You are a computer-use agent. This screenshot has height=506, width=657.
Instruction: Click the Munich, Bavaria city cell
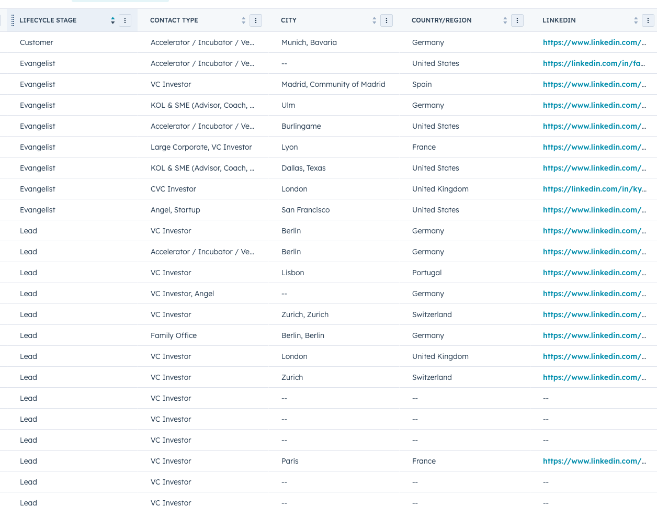pos(309,42)
